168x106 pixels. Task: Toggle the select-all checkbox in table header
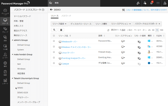pyautogui.click(x=54, y=36)
